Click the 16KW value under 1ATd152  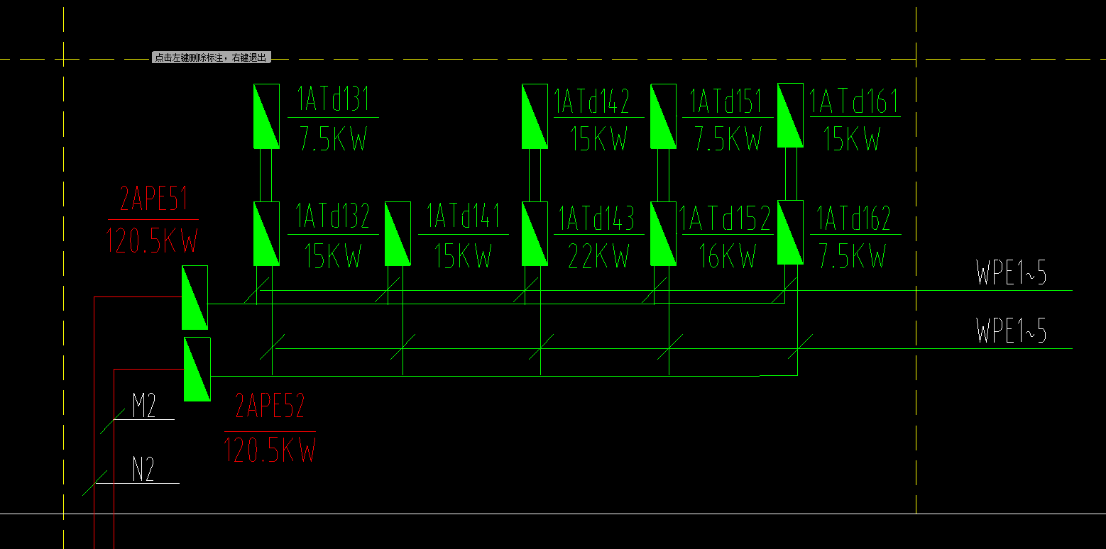pos(727,256)
